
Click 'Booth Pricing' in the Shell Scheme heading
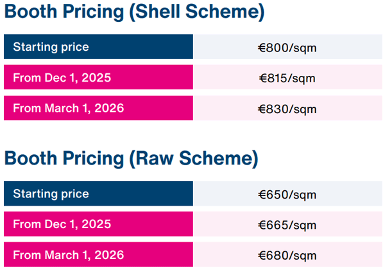click(x=63, y=12)
